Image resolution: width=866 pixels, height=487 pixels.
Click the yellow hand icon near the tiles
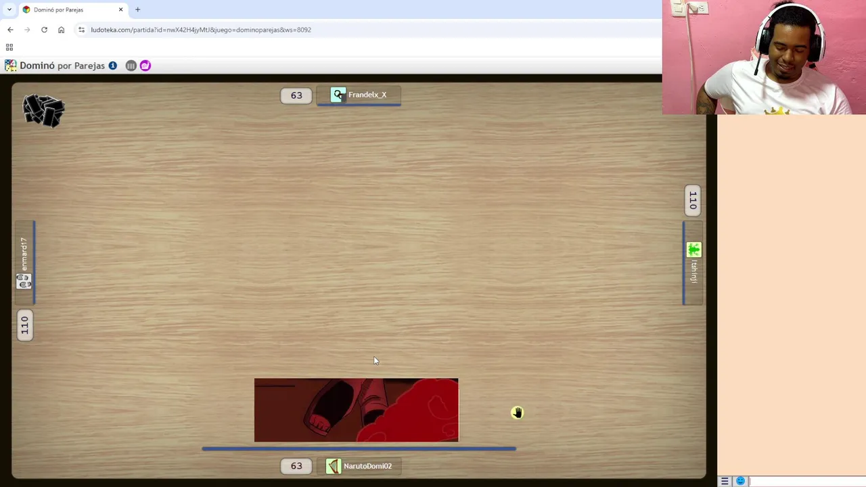(517, 413)
